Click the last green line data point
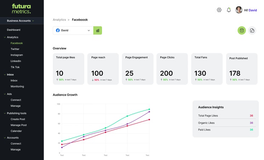This screenshot has height=160, width=264. tap(149, 109)
